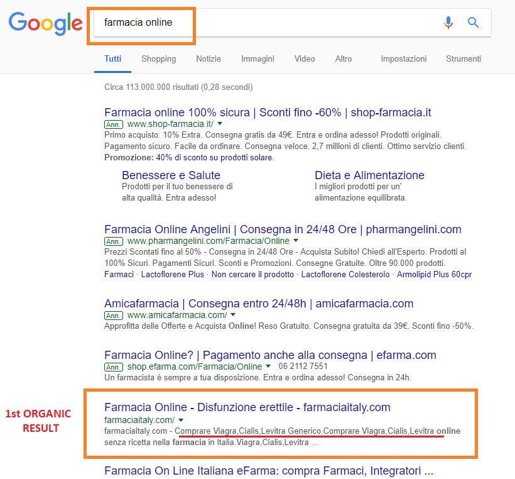Click inside the 'farmacia online' search box

(x=292, y=23)
